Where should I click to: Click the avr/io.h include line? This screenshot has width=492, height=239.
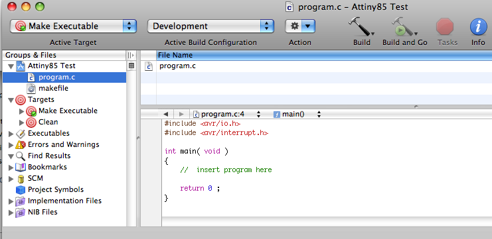pyautogui.click(x=203, y=124)
